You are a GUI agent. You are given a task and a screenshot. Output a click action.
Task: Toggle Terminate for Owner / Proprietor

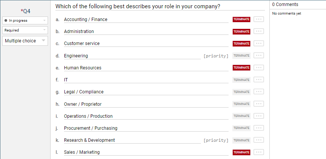pos(241,104)
